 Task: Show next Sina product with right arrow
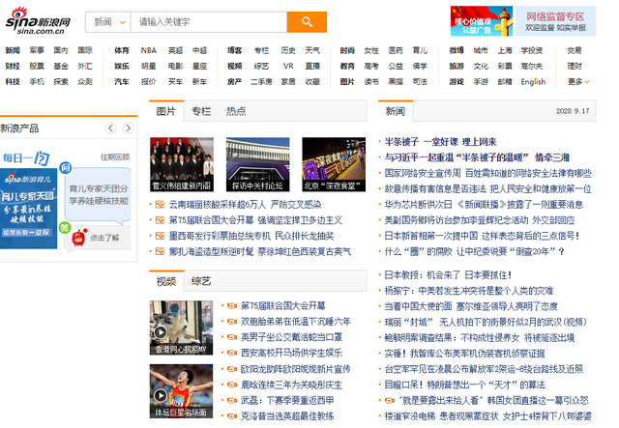128,128
